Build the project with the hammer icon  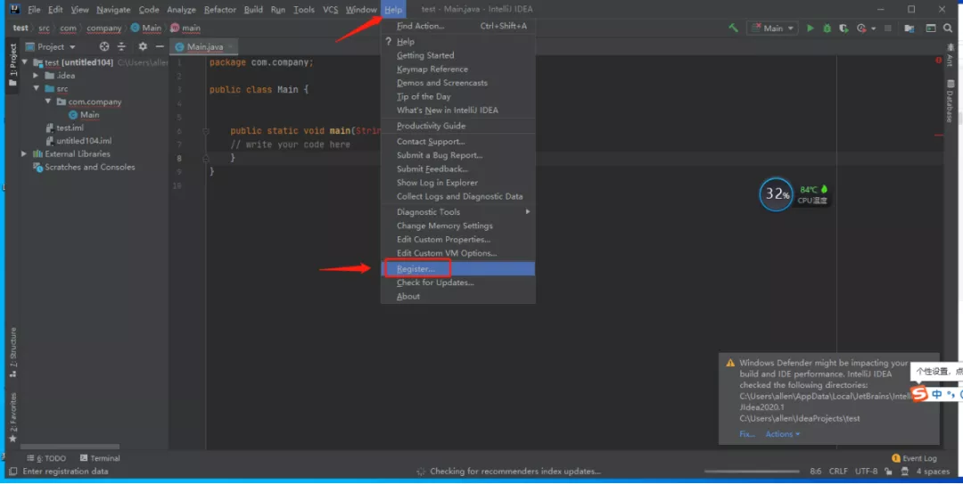point(733,29)
